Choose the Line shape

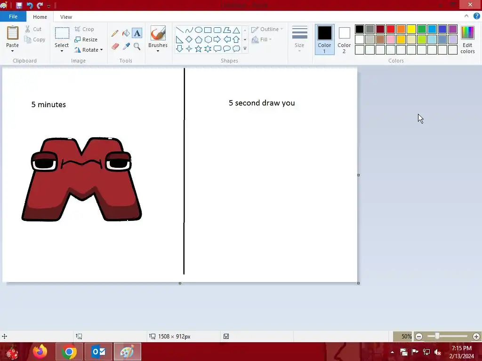point(179,30)
